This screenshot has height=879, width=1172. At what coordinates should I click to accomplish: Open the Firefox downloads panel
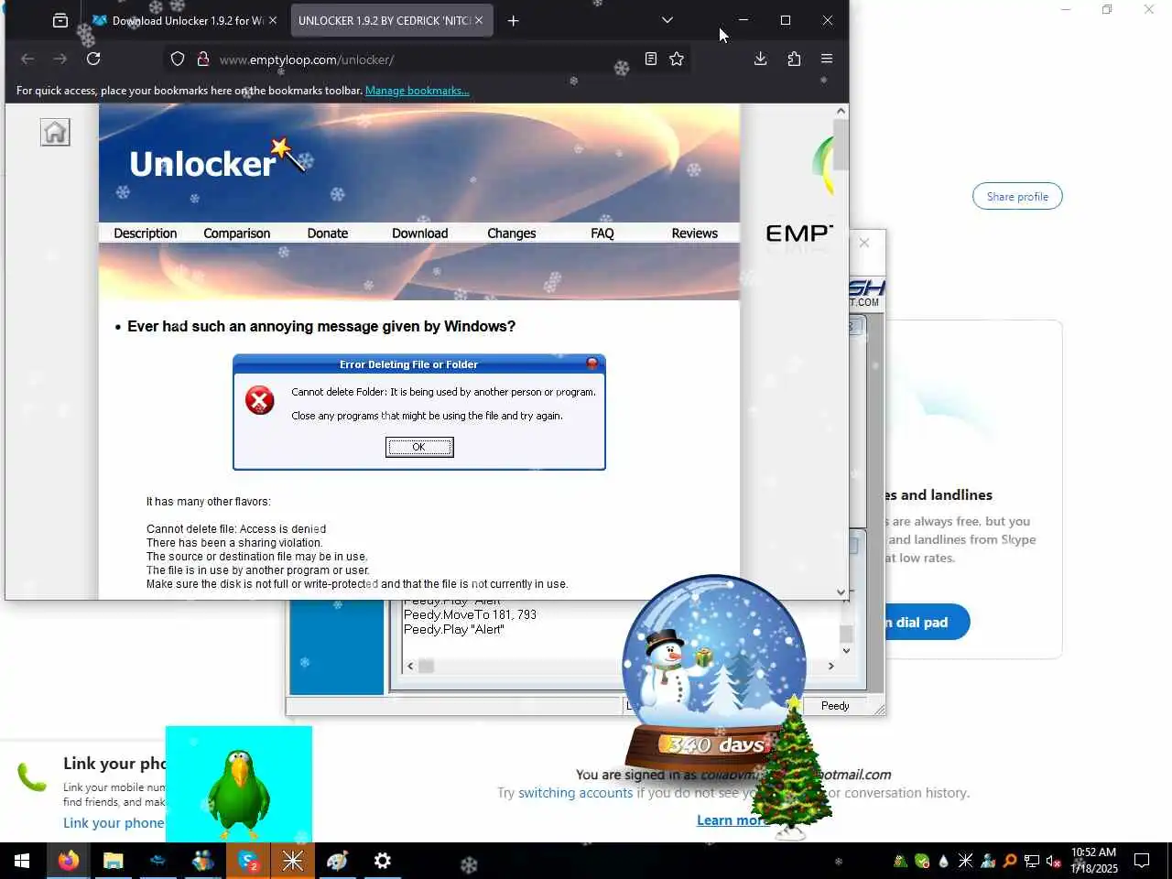coord(760,59)
